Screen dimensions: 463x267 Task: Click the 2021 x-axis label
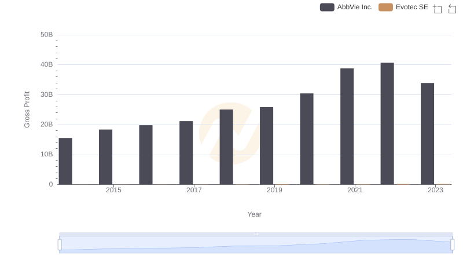tap(355, 190)
